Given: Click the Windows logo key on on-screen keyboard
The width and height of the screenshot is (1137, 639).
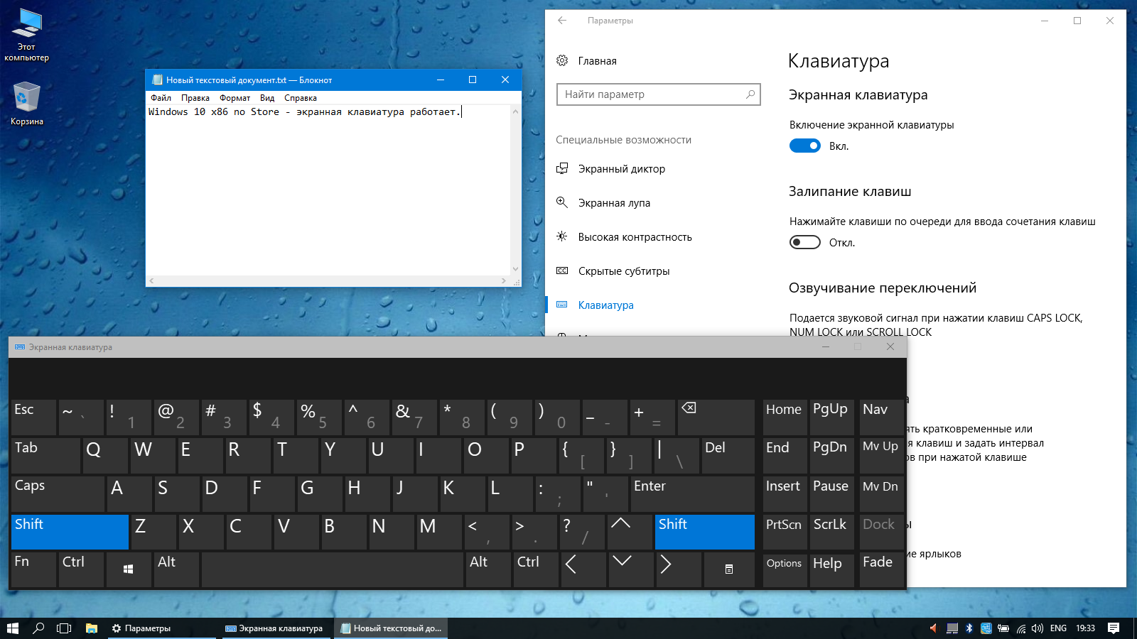Looking at the screenshot, I should 129,569.
